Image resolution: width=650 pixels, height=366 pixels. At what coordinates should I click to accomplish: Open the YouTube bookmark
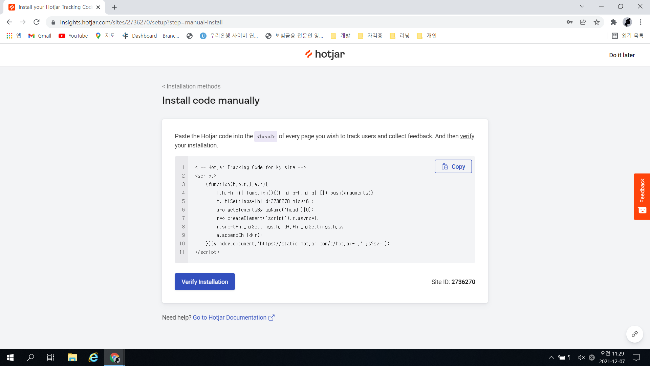[x=73, y=36]
